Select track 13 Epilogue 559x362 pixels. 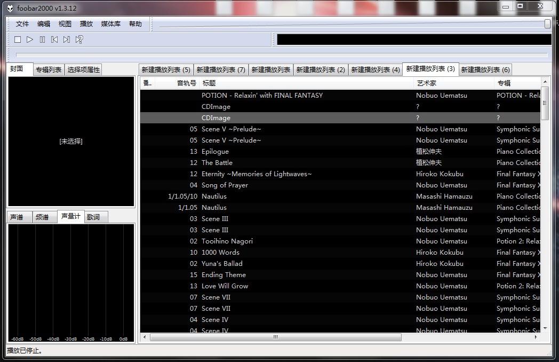(340, 152)
